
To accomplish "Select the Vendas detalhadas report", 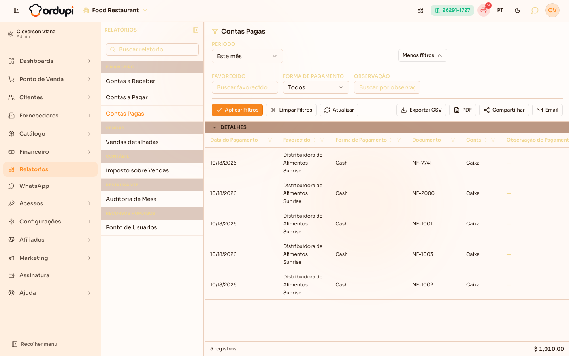I will 152,142.
